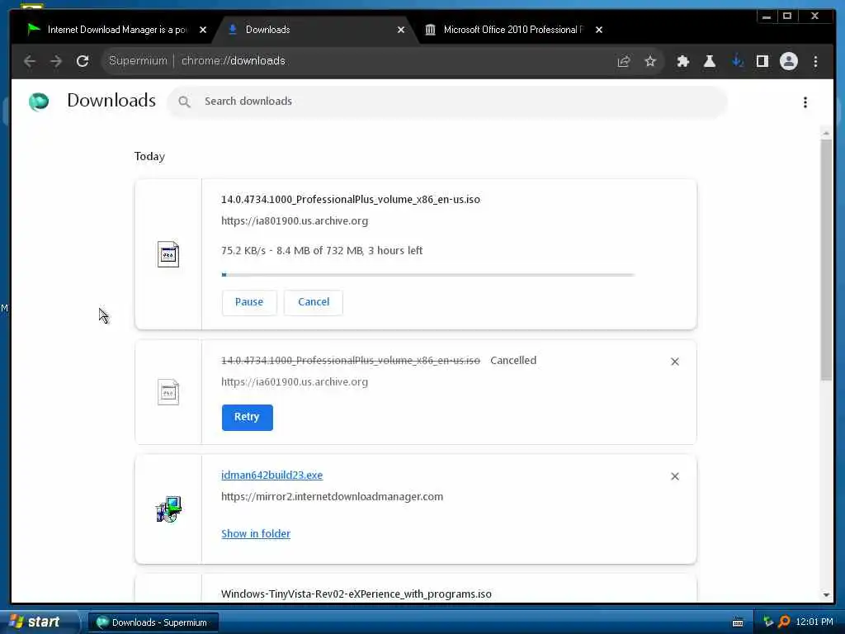Click the cancelled ISO file icon
The height and width of the screenshot is (634, 845).
168,392
